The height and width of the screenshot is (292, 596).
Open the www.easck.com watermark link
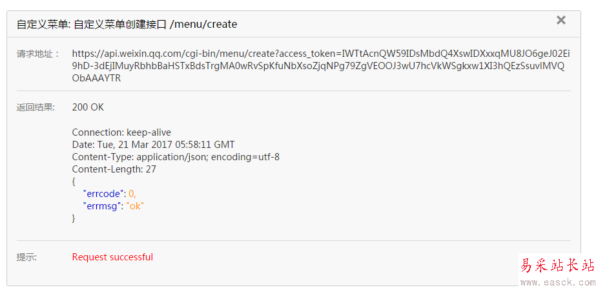pos(557,282)
